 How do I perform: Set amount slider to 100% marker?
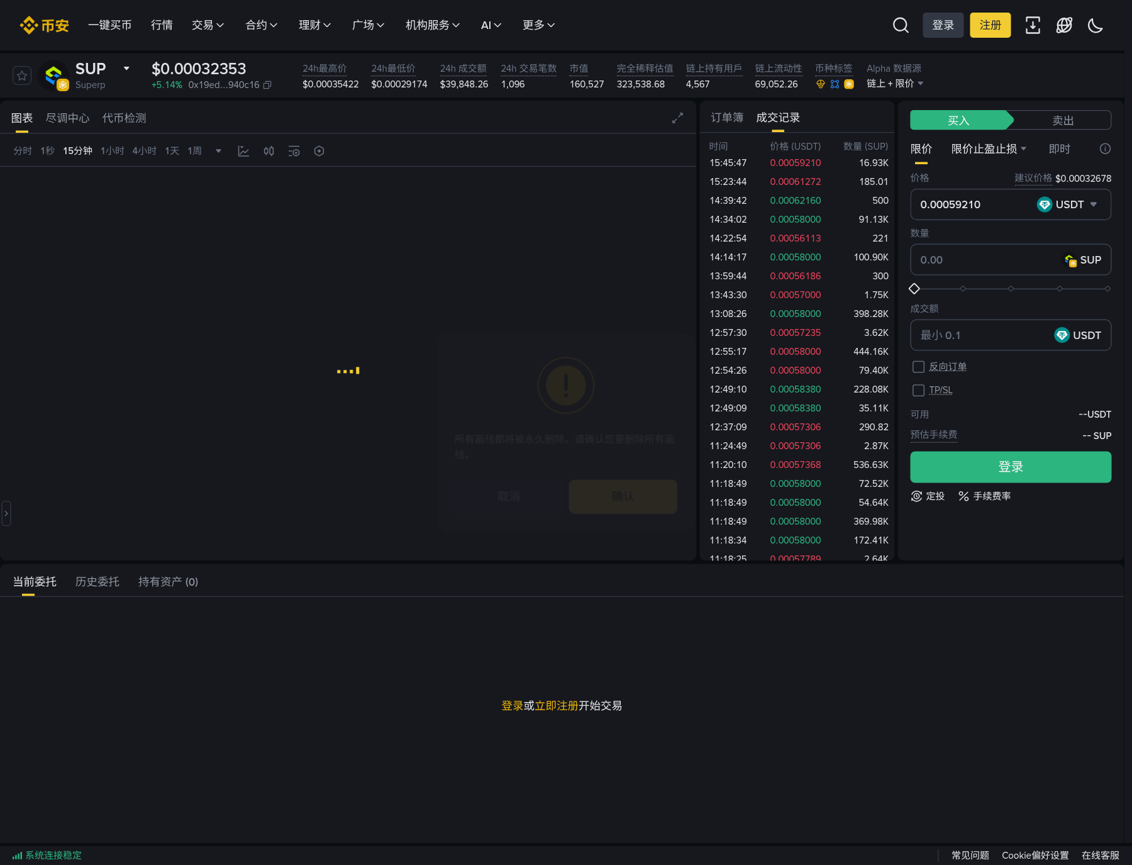tap(1107, 289)
